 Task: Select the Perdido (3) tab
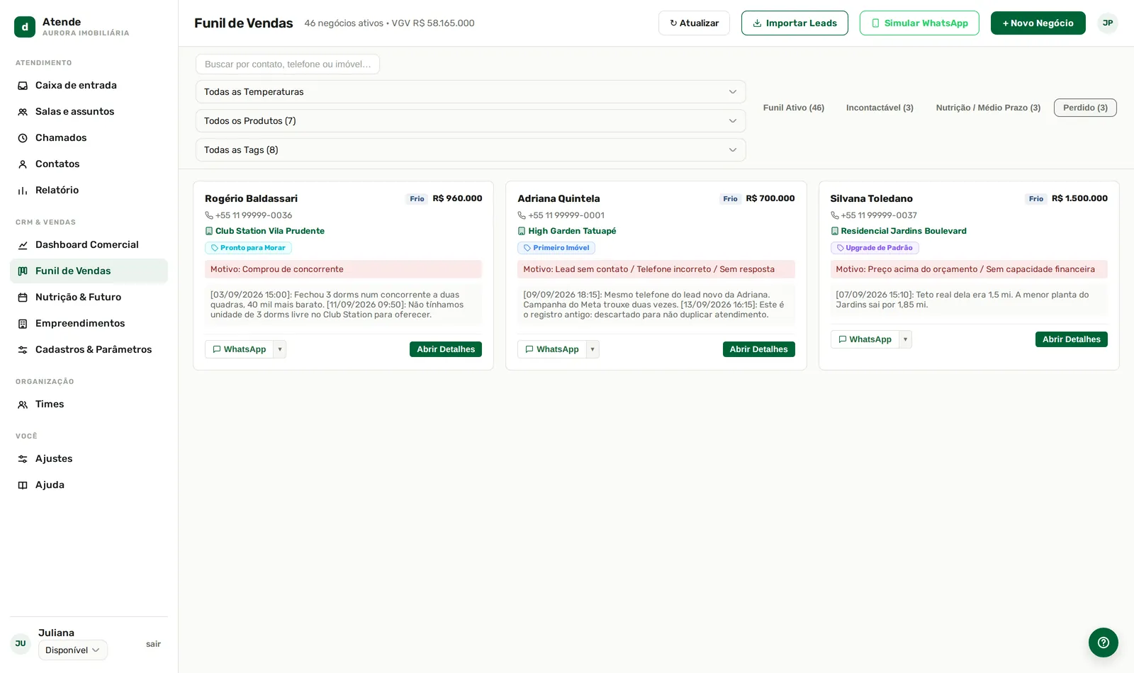point(1085,108)
